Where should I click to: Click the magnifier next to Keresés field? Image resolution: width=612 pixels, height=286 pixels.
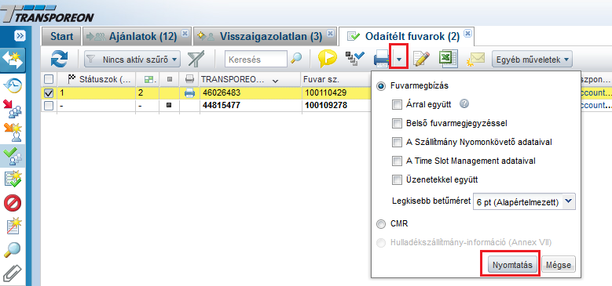coord(296,59)
